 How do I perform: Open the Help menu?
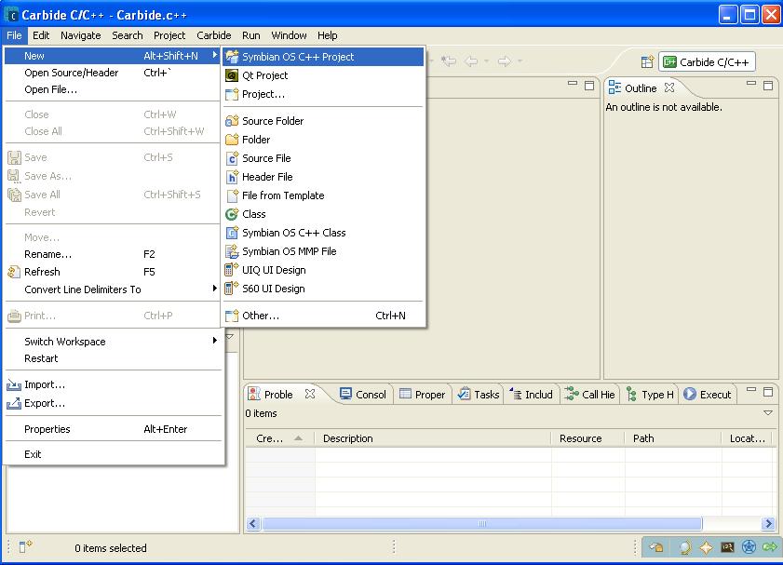(327, 35)
